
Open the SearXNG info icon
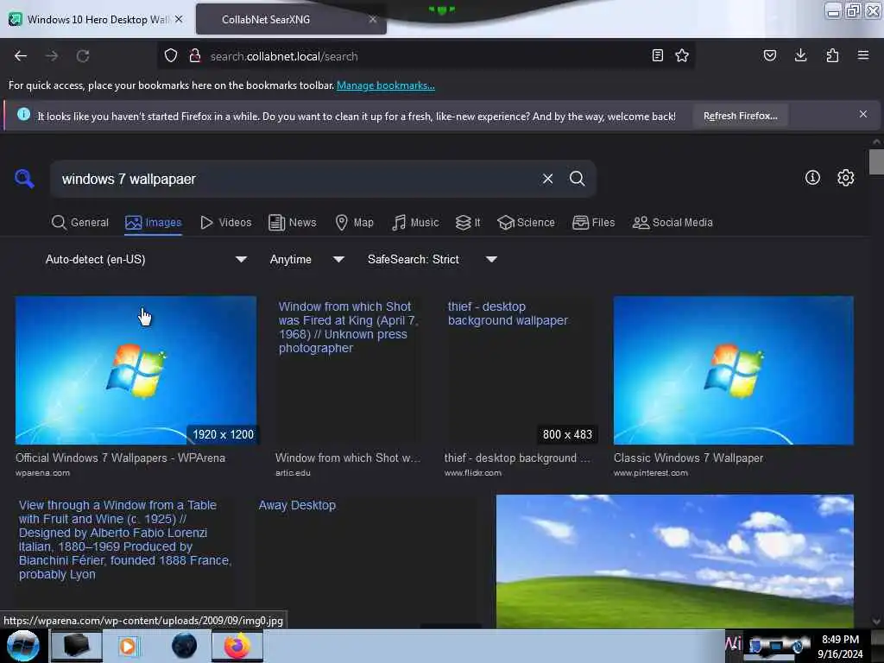point(812,178)
